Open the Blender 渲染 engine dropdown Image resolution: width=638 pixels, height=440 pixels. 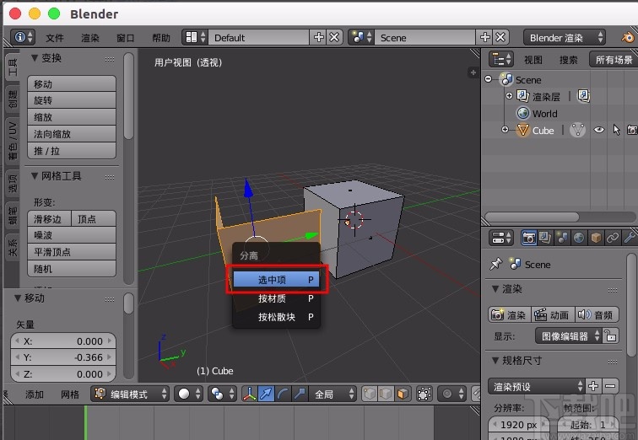point(565,37)
